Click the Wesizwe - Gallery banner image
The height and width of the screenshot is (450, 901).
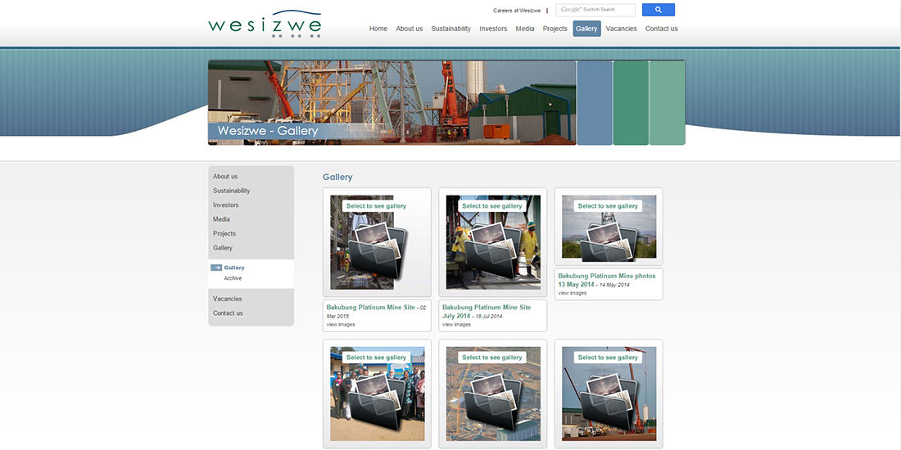392,103
